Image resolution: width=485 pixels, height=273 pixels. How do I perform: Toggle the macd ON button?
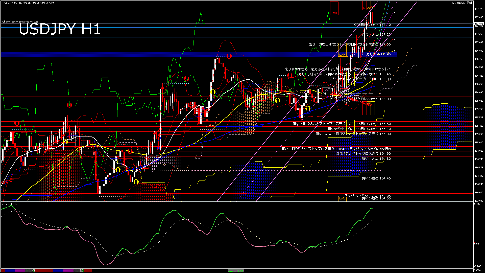click(x=236, y=270)
